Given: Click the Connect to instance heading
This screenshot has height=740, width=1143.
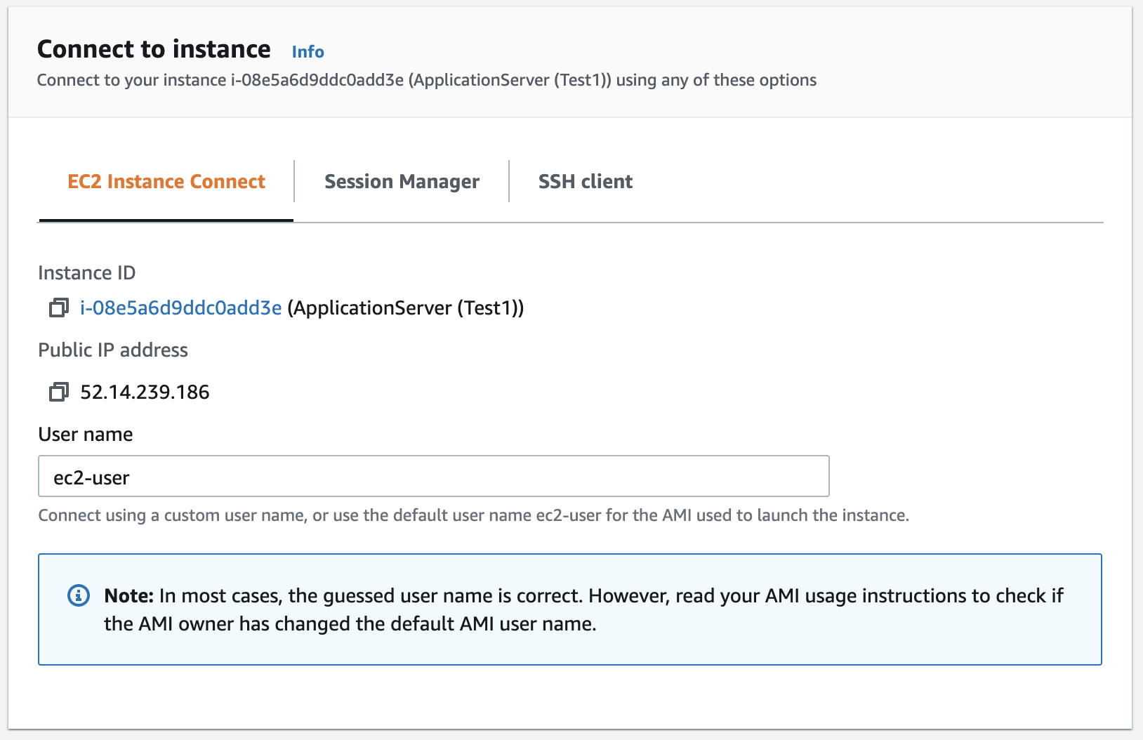Looking at the screenshot, I should tap(154, 49).
